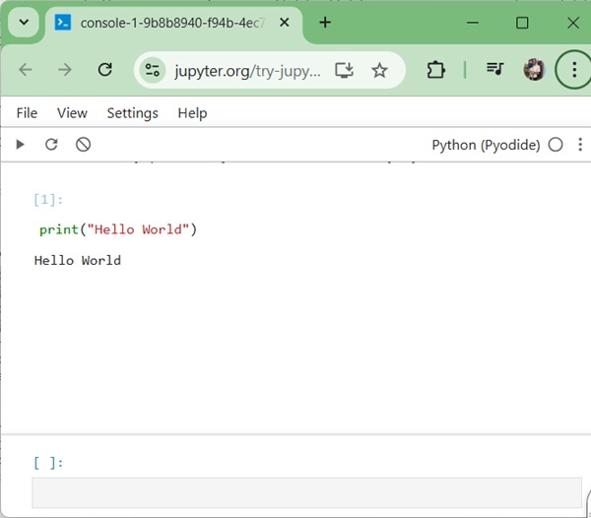Click the Hello World output text
The width and height of the screenshot is (591, 518).
[78, 260]
